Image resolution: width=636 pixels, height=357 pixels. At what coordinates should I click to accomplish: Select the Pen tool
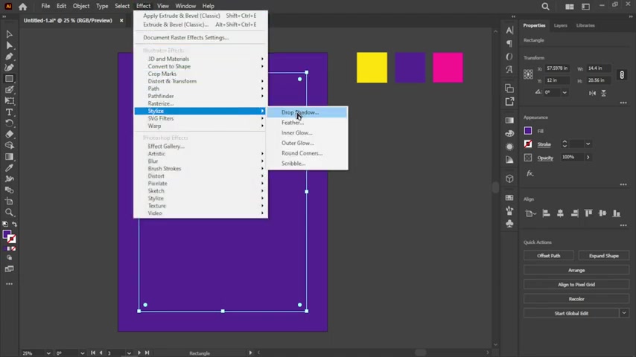tap(9, 57)
